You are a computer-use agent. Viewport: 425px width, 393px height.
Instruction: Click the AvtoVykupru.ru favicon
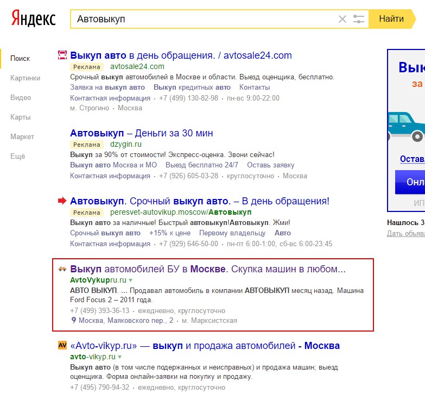(x=62, y=269)
